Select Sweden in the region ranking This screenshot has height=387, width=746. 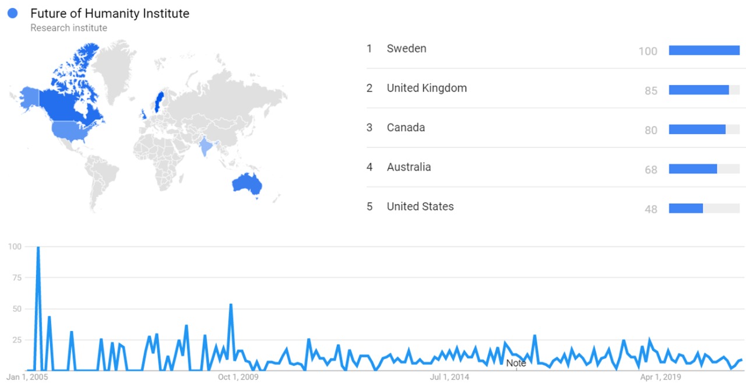(x=406, y=48)
